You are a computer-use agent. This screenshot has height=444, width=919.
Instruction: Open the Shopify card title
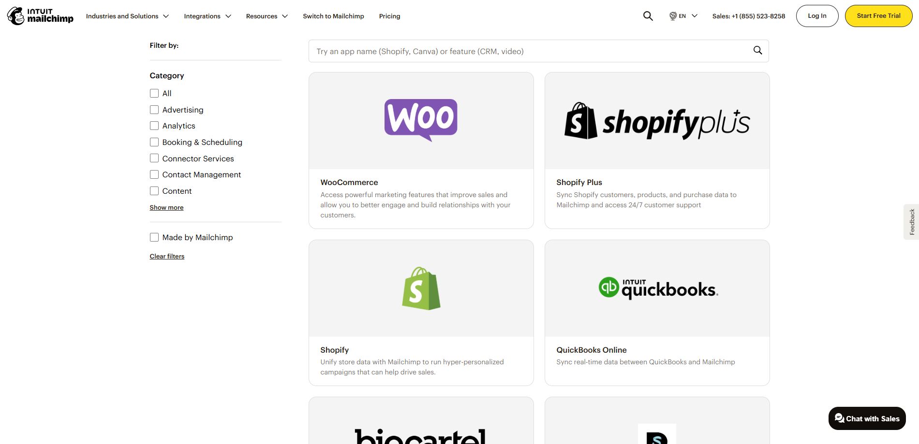pos(334,350)
